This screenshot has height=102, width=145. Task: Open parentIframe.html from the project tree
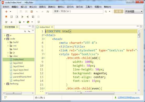coord(21,77)
